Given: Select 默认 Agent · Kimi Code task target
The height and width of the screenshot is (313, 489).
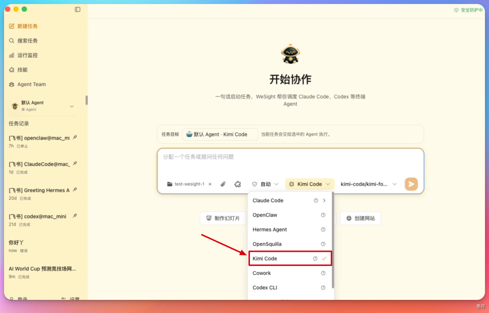Looking at the screenshot, I should click(220, 134).
